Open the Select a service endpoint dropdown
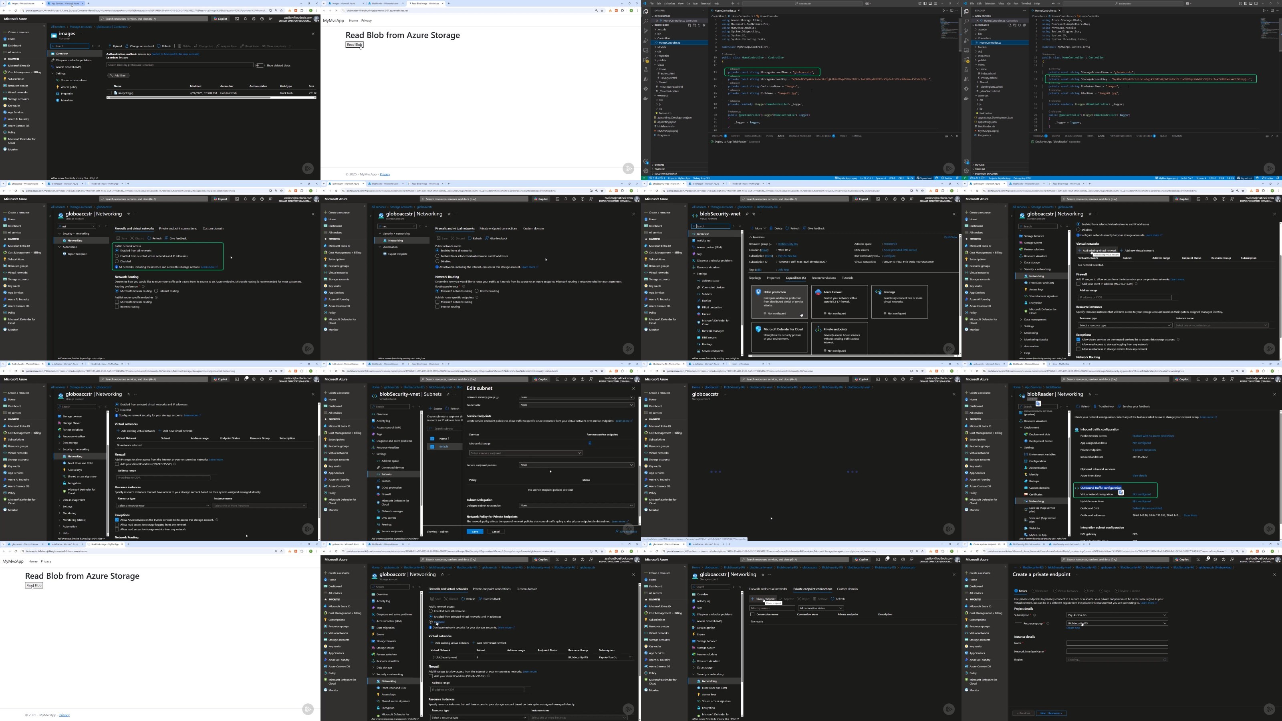The image size is (1282, 721). (x=526, y=453)
